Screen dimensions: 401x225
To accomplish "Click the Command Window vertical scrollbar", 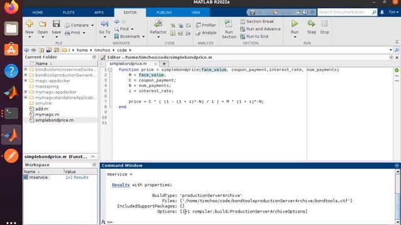I will click(397, 196).
